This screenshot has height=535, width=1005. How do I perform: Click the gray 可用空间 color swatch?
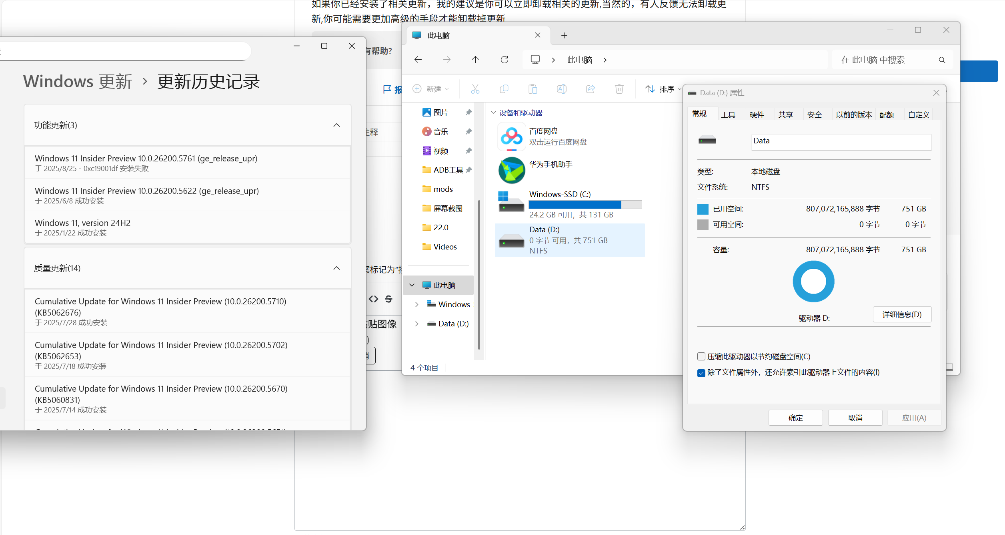tap(703, 225)
